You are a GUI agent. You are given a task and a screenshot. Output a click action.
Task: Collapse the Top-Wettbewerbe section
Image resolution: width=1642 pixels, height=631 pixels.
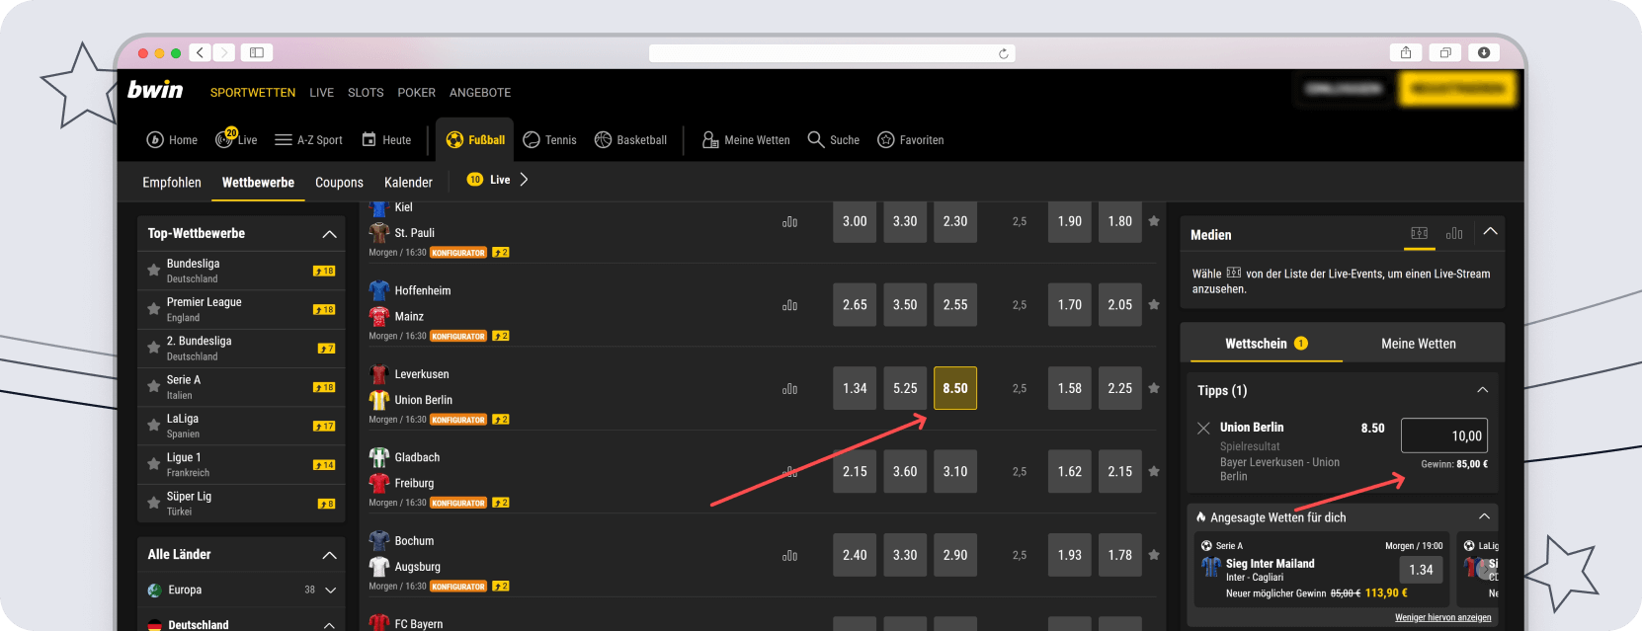coord(330,234)
